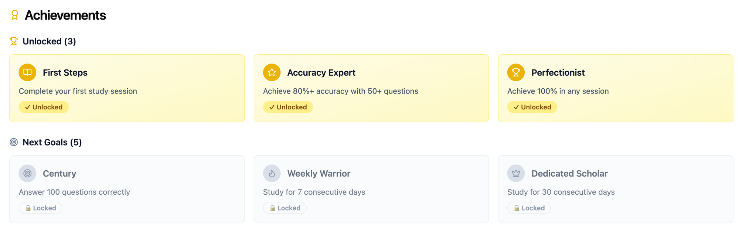The width and height of the screenshot is (739, 232).
Task: Select the Next Goals (5) section heading
Action: tap(52, 142)
